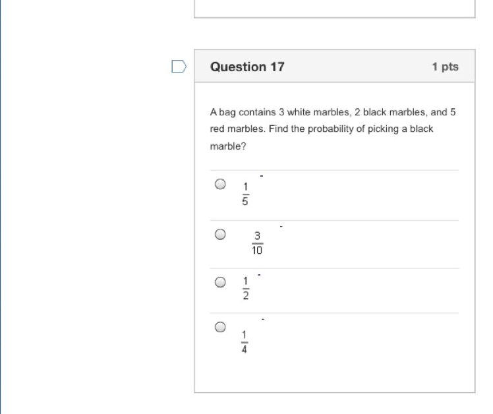Viewport: 493px width, 414px height.
Task: Click the 1/2 fraction answer label
Action: point(245,288)
